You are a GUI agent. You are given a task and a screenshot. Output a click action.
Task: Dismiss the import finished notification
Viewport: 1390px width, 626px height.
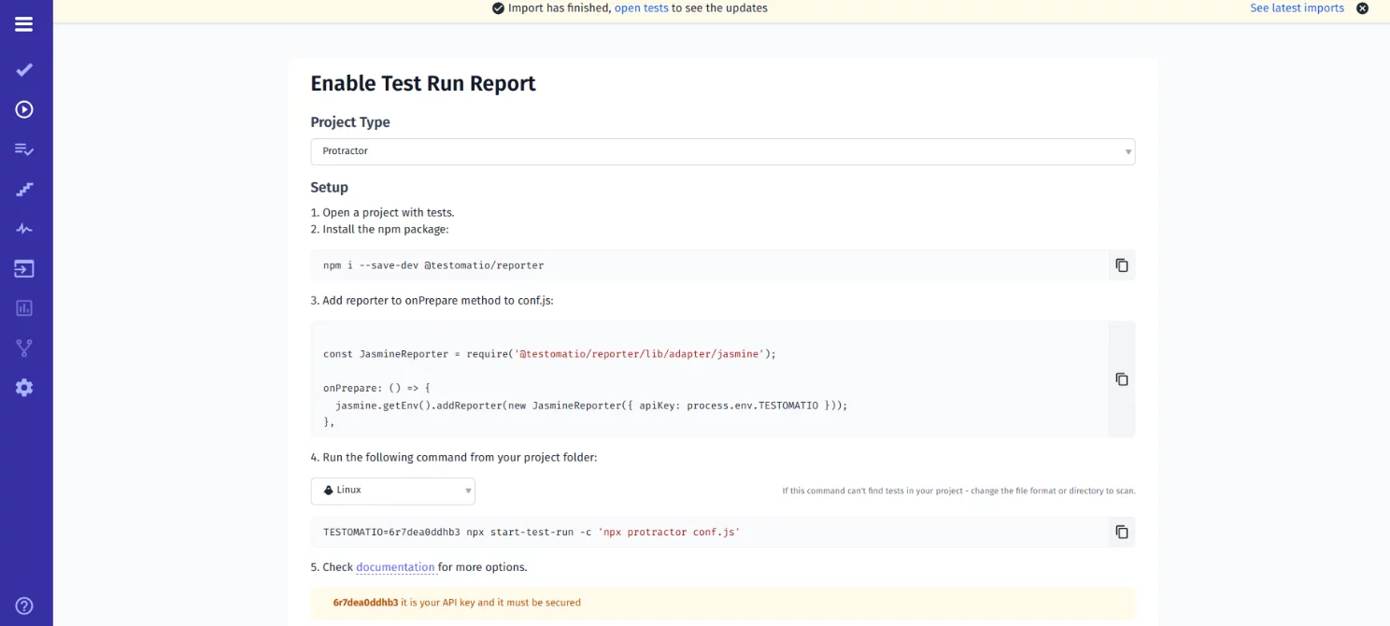pos(1362,7)
